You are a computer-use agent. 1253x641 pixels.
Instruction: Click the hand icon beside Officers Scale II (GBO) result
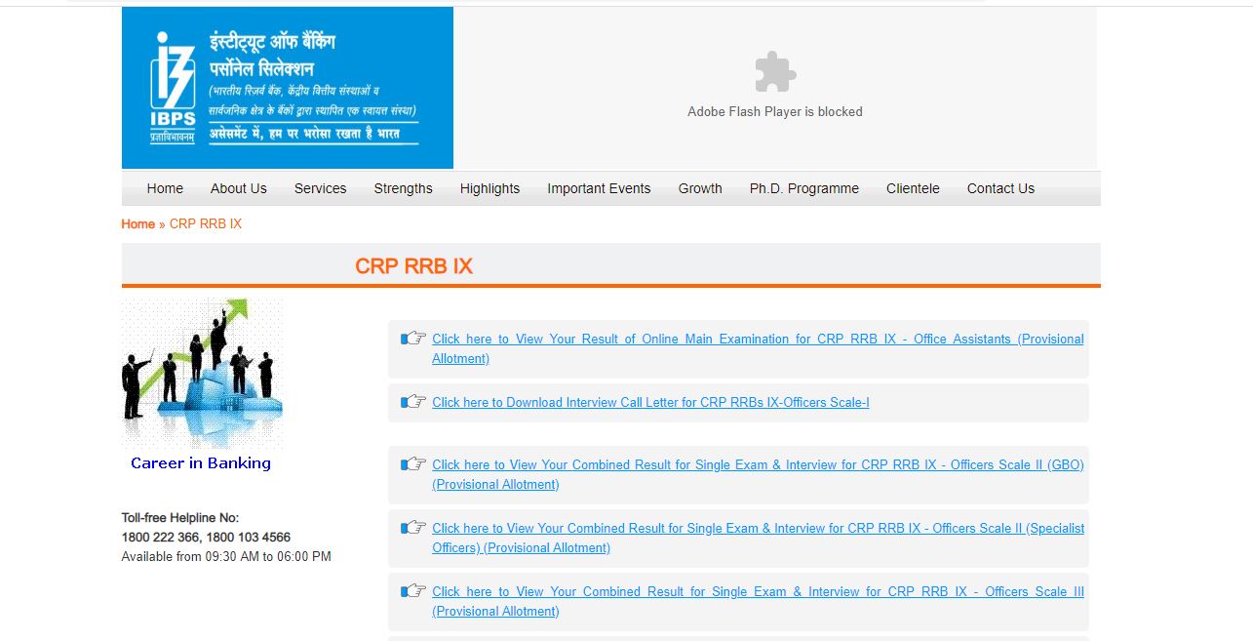(x=412, y=465)
